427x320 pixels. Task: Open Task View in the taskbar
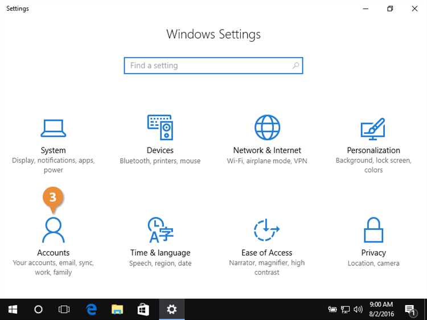pos(64,309)
